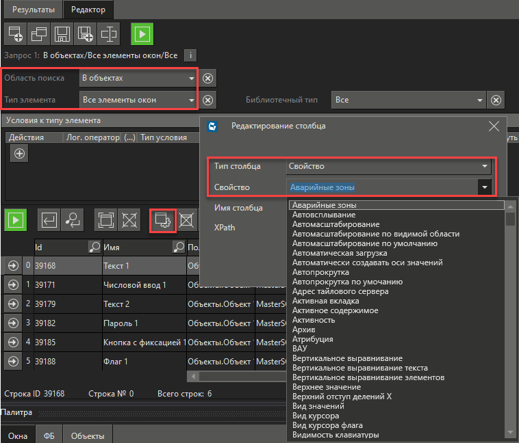The height and width of the screenshot is (443, 519).
Task: Close the 'Редактирование столбца' dialog
Action: pyautogui.click(x=494, y=126)
